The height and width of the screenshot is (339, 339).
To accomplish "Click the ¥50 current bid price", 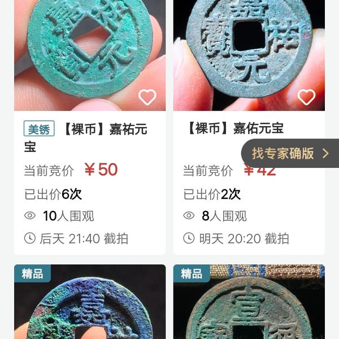I will (x=101, y=169).
